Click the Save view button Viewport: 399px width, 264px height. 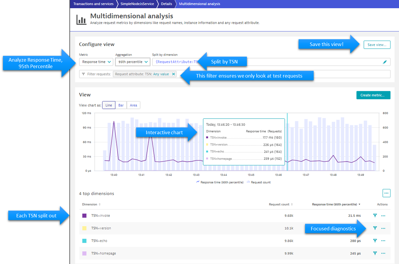click(377, 45)
